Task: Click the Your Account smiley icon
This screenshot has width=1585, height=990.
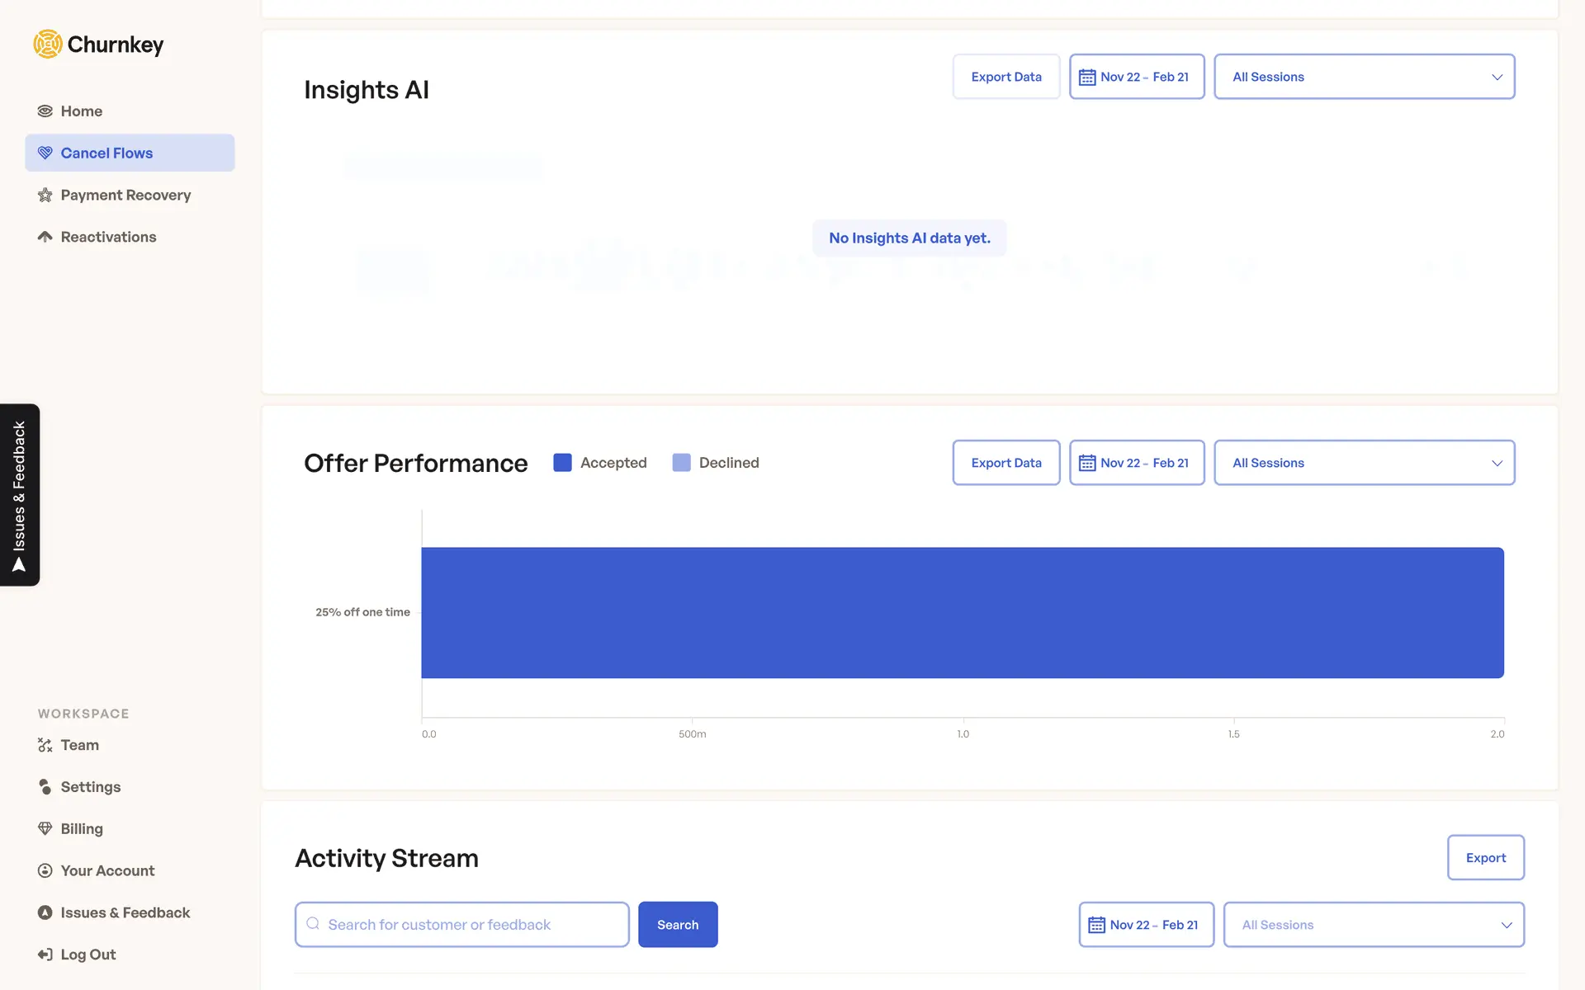Action: point(45,870)
